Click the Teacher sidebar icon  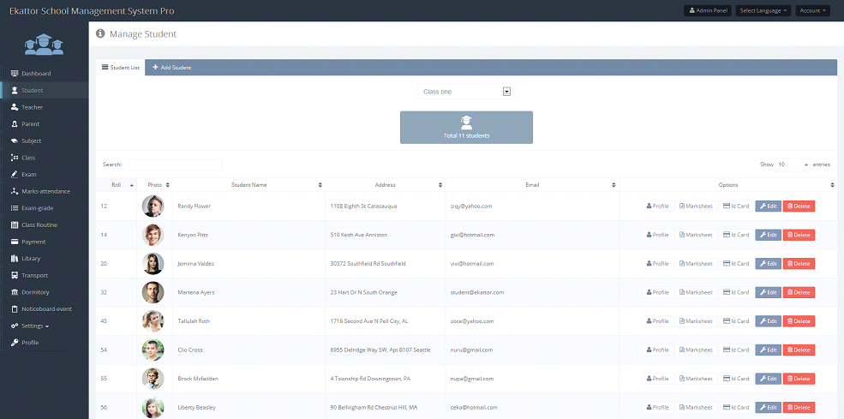[x=15, y=107]
